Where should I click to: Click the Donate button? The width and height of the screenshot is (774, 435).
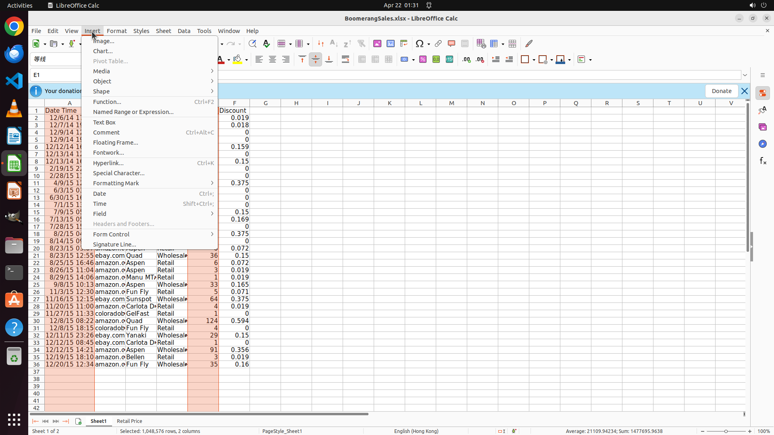pyautogui.click(x=721, y=91)
